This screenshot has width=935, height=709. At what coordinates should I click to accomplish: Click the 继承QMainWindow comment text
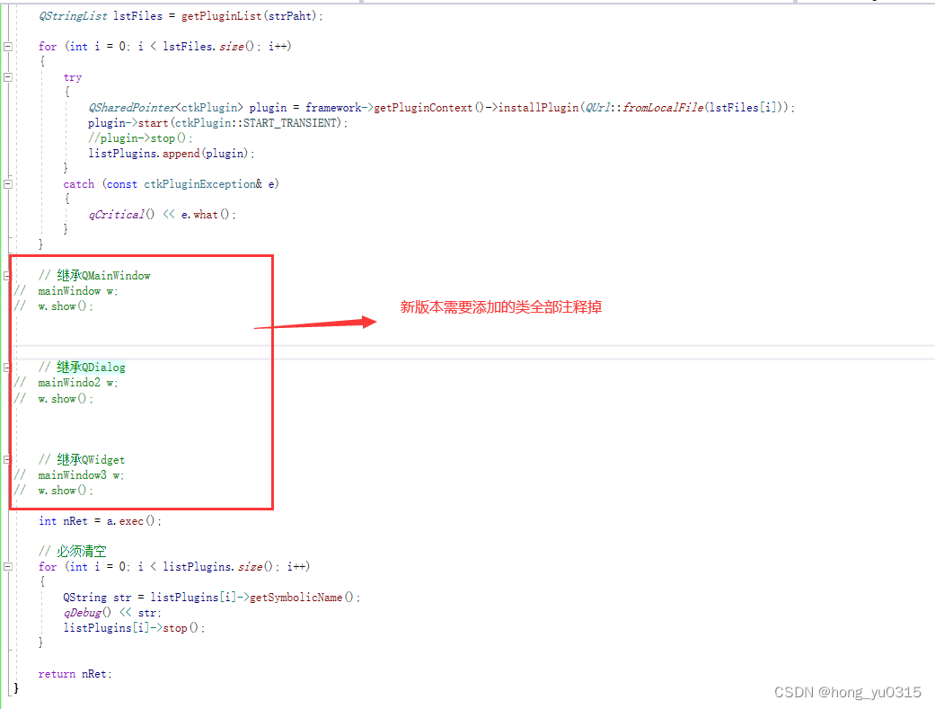pos(94,276)
